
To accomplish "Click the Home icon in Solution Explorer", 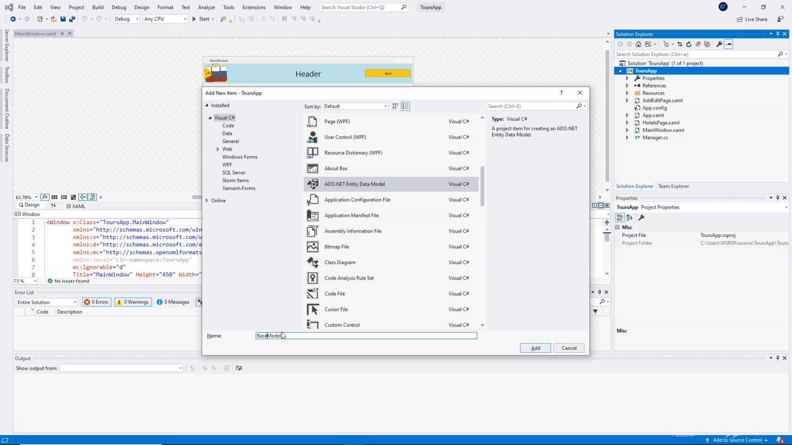I will [638, 44].
